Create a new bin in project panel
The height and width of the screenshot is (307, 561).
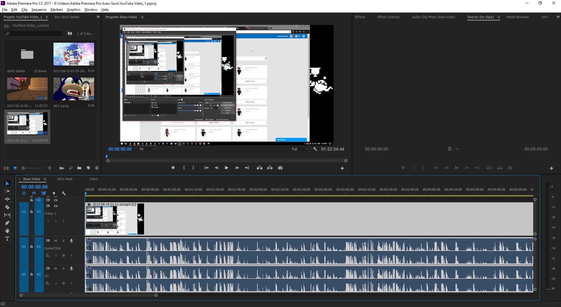[79, 168]
